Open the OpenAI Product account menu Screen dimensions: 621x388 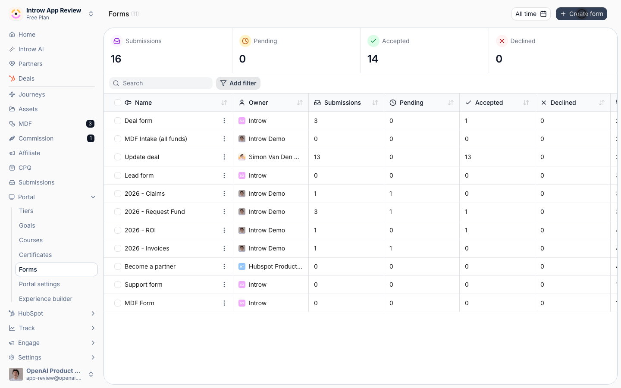[52, 374]
